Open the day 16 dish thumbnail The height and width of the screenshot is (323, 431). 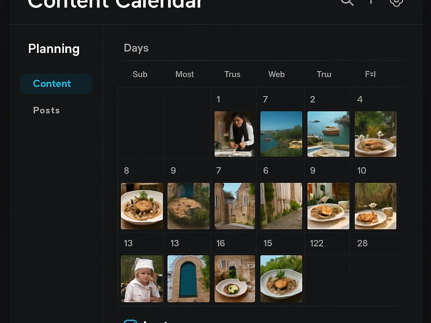pyautogui.click(x=235, y=279)
